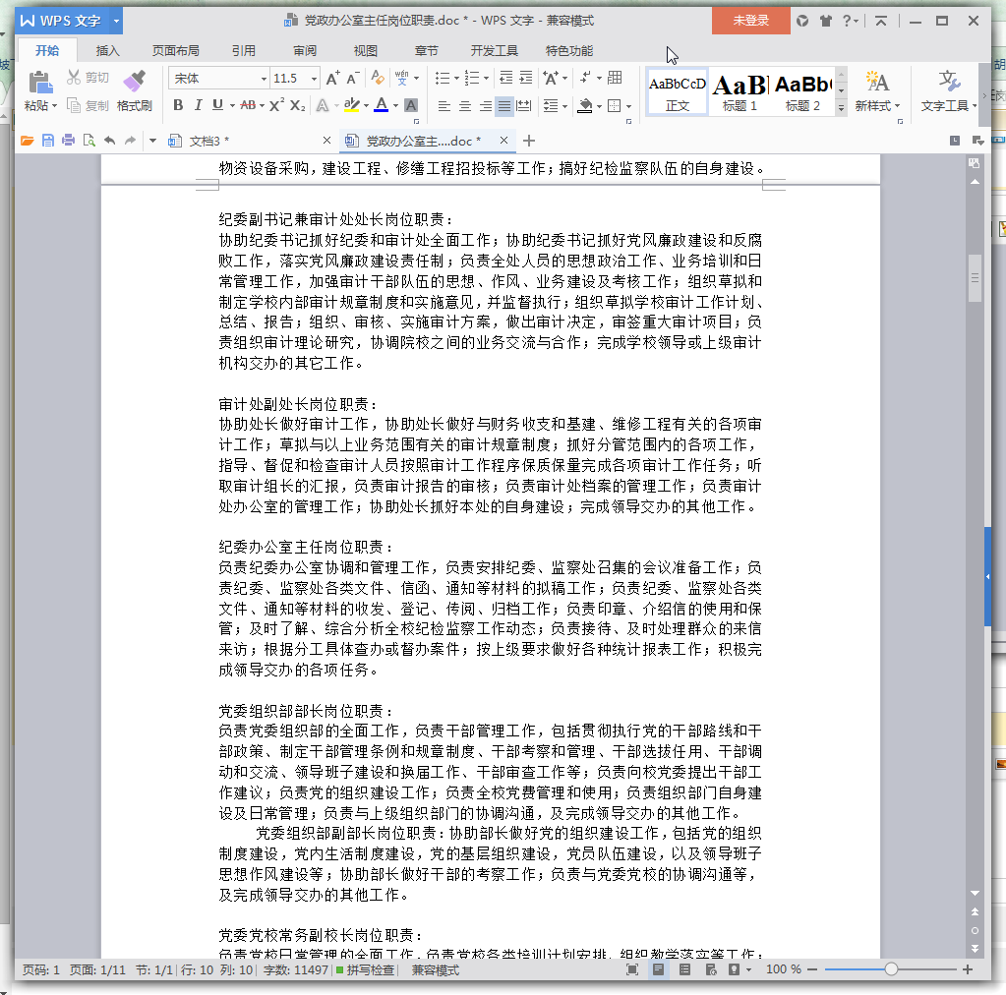Click the redo arrow icon

point(130,141)
